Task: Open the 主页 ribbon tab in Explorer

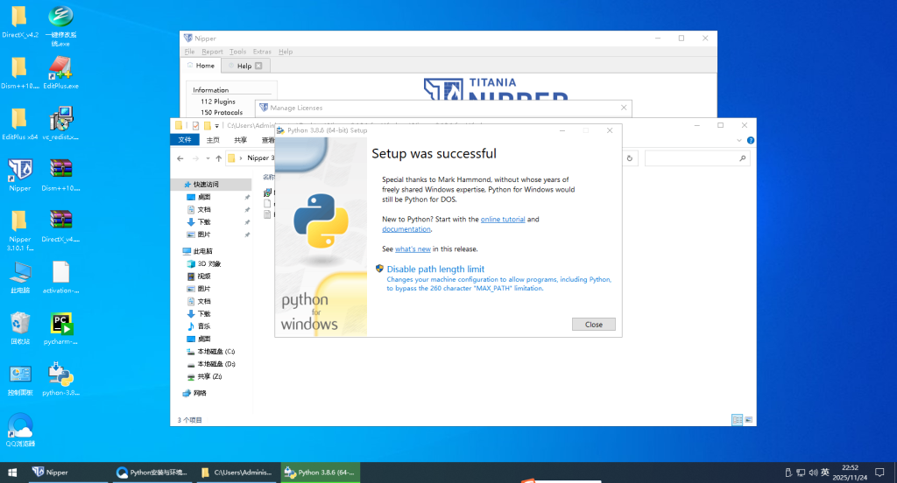Action: [213, 140]
